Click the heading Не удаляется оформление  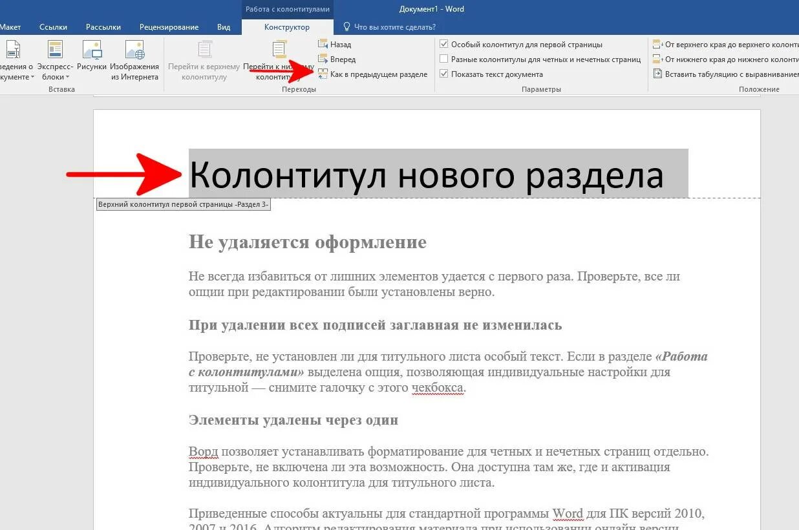tap(308, 242)
